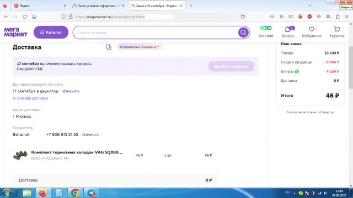Viewport: 353px width, 198px height.
Task: Bookmark page with the star icon
Action: click(243, 16)
